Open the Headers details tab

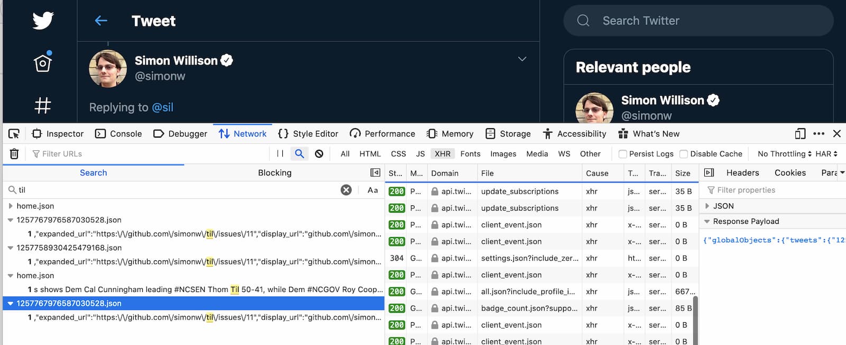point(742,173)
